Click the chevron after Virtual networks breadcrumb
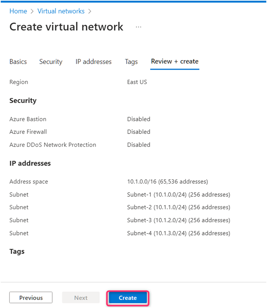Image resolution: width=267 pixels, height=308 pixels. click(89, 11)
